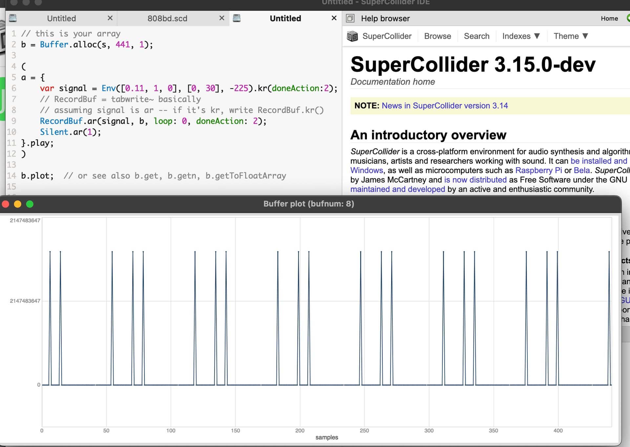
Task: Click the '0' y-axis label in plot
Action: [39, 385]
